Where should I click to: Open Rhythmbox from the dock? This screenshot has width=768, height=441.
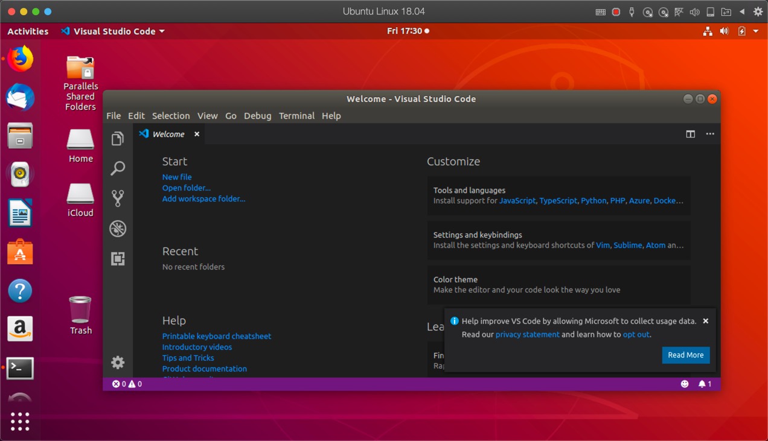coord(20,174)
